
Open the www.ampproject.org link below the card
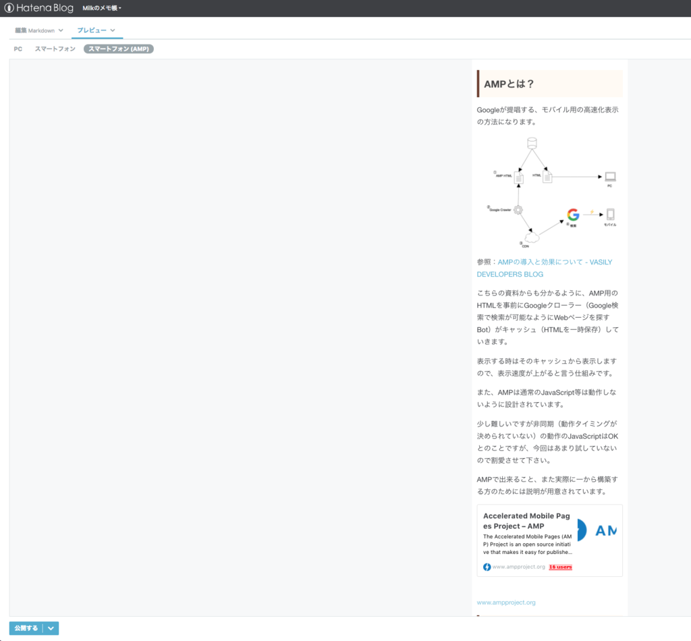pyautogui.click(x=506, y=603)
